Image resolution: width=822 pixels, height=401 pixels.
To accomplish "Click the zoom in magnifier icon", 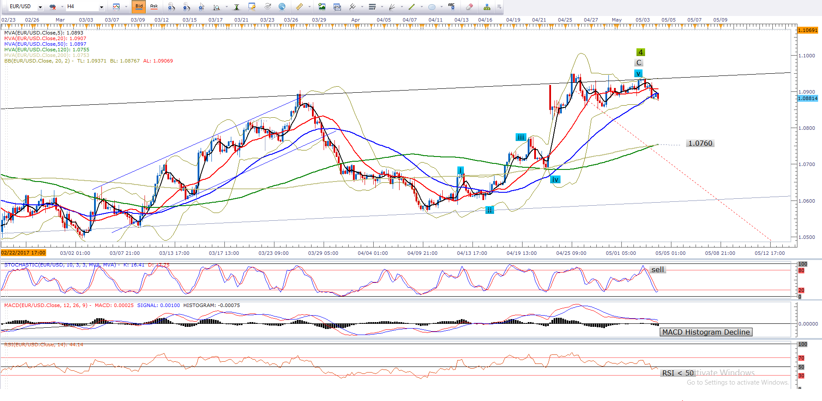I will pos(171,6).
